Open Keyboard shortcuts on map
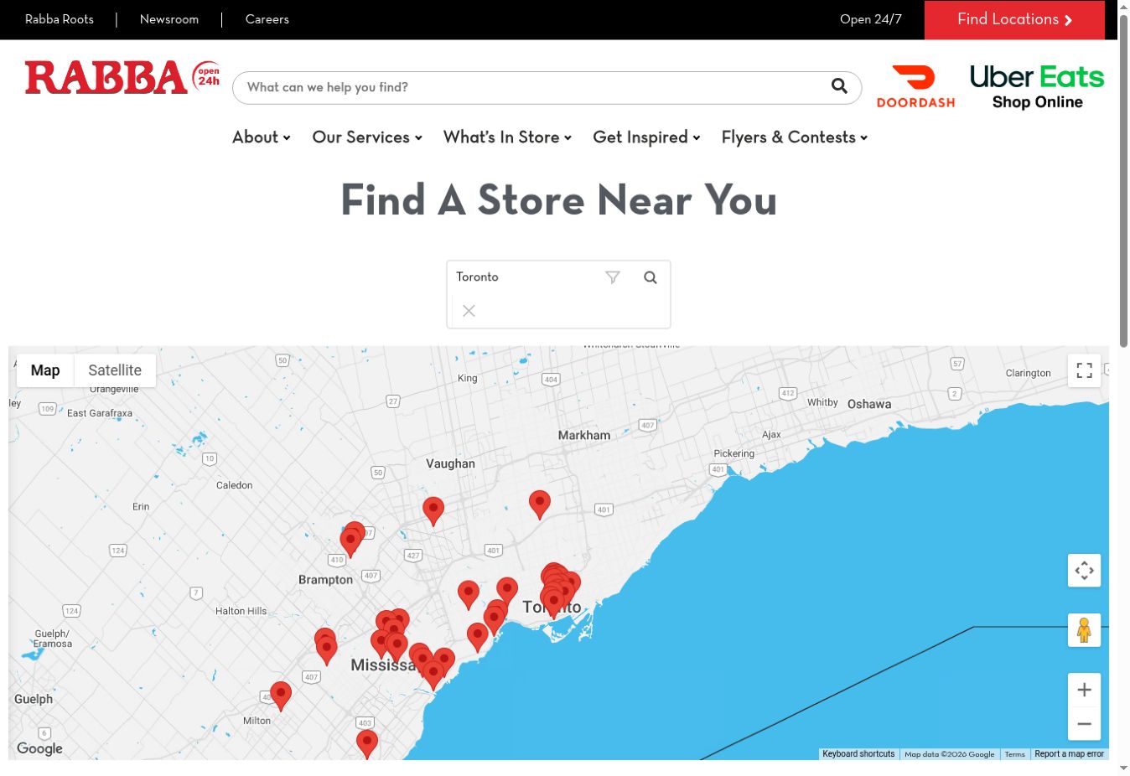The width and height of the screenshot is (1130, 776). point(858,754)
